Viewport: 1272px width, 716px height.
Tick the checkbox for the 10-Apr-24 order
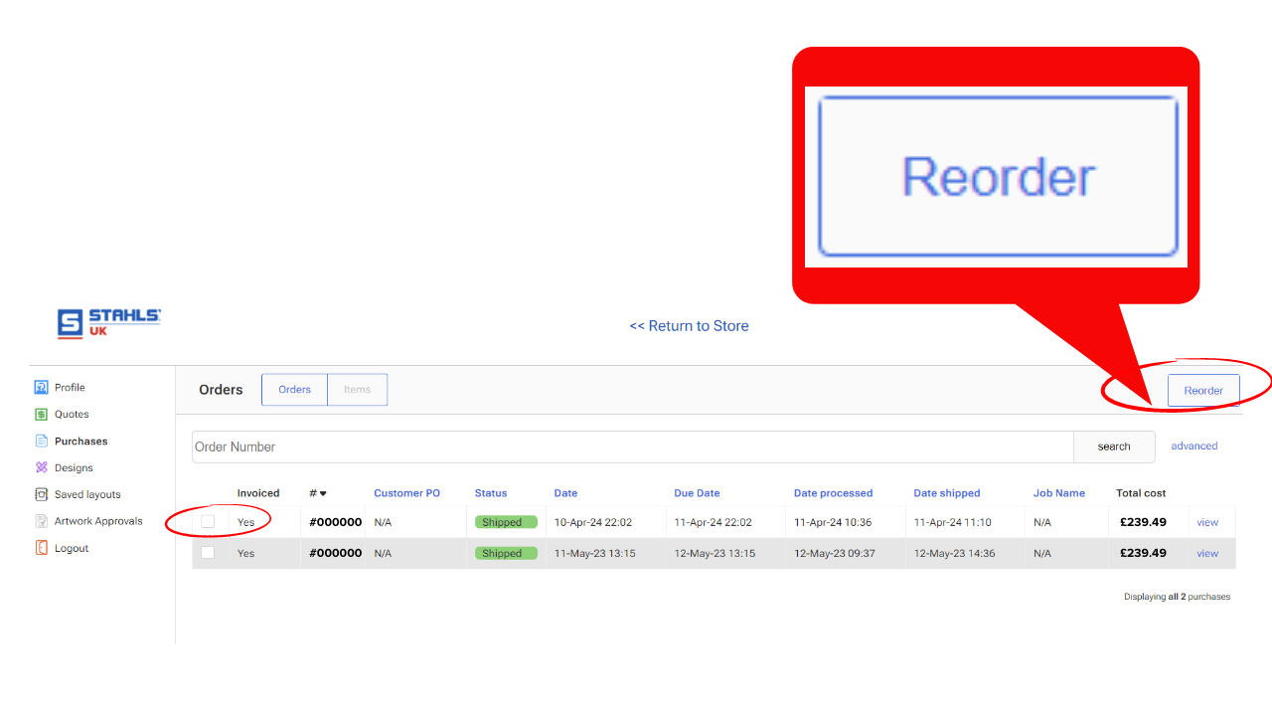tap(208, 521)
